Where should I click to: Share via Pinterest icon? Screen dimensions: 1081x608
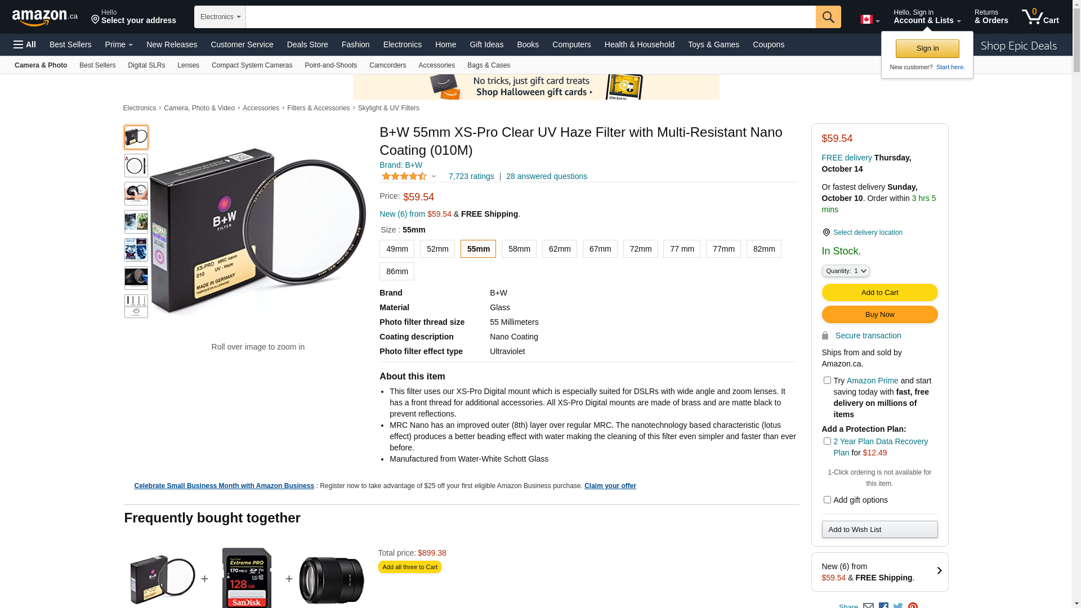pyautogui.click(x=913, y=606)
